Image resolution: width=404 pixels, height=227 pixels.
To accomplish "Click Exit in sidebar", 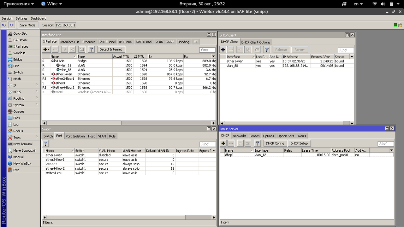I will click(16, 170).
